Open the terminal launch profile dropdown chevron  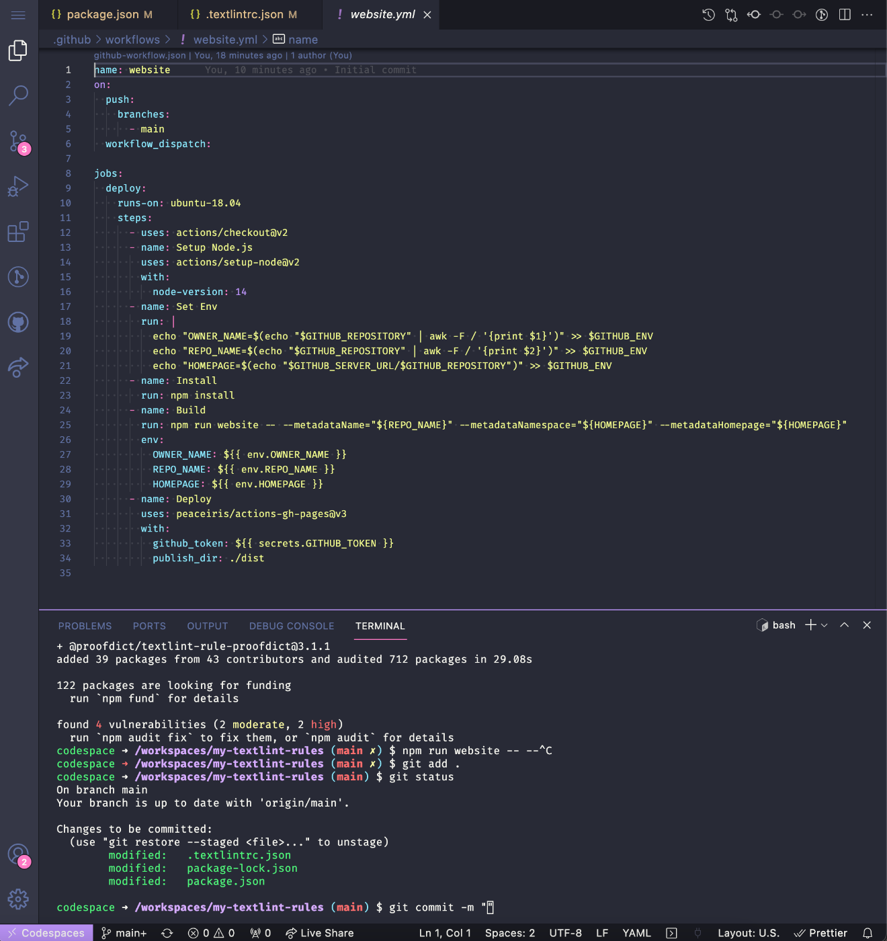click(825, 625)
